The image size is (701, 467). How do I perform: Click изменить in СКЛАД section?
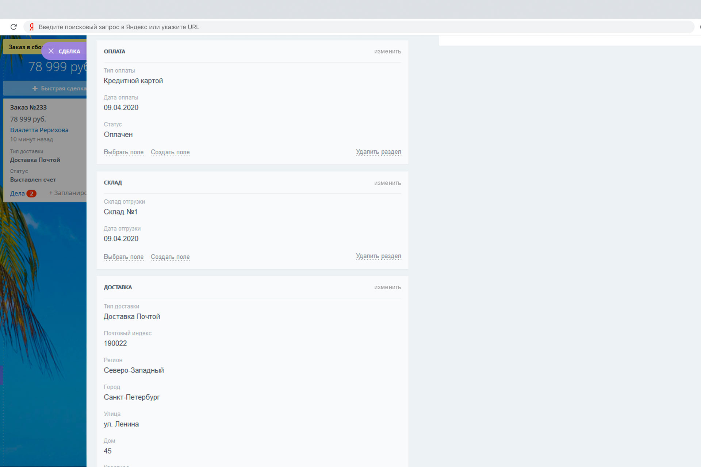[387, 183]
